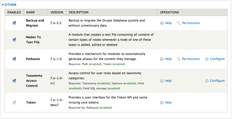Uncheck the Backup and Migrate module

pyautogui.click(x=14, y=23)
